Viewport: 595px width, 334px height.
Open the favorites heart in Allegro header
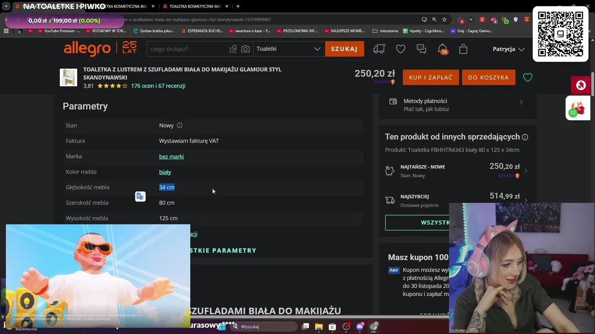(x=401, y=49)
